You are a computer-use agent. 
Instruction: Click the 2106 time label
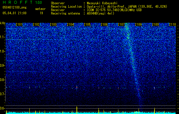tap(104, 25)
